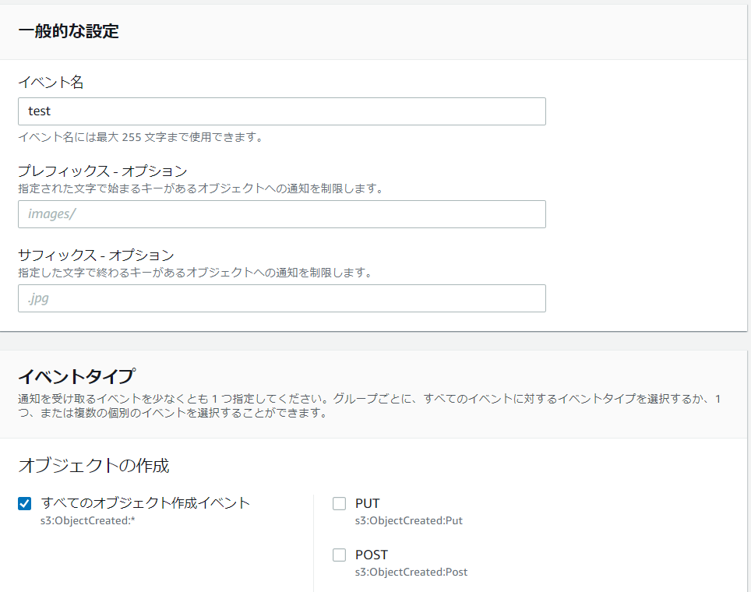The width and height of the screenshot is (751, 592).
Task: Click the 指定した文字で終わるキー description text
Action: (x=196, y=273)
